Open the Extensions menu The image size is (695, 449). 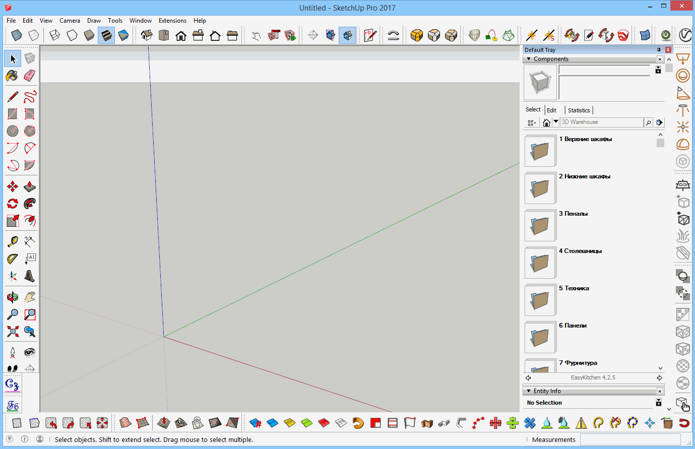(x=172, y=21)
